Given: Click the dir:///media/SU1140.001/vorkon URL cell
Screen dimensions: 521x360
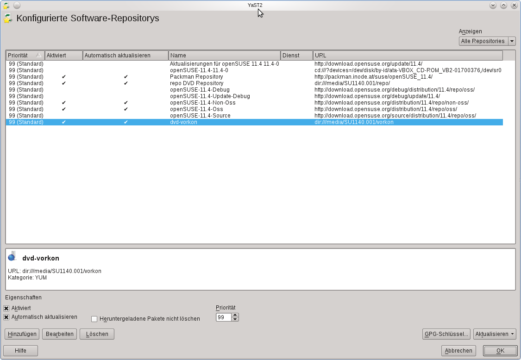Looking at the screenshot, I should [354, 122].
